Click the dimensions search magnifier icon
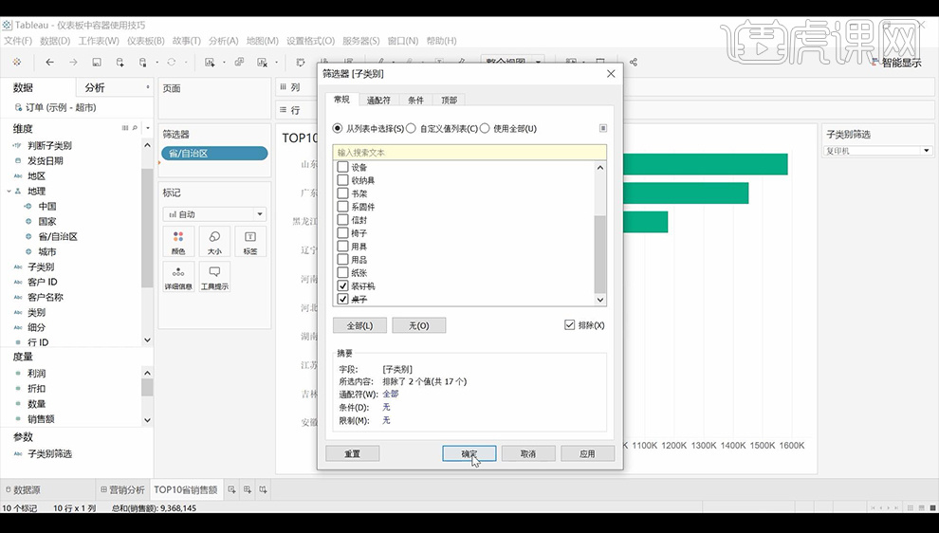 click(135, 128)
